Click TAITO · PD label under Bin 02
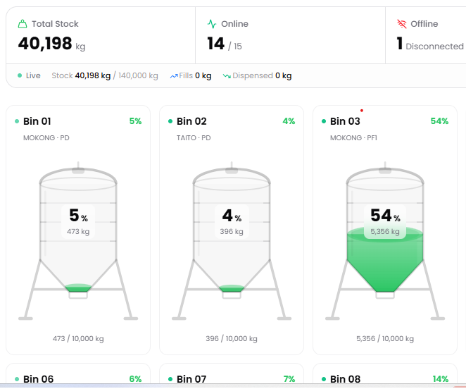The width and height of the screenshot is (466, 389). (x=194, y=138)
